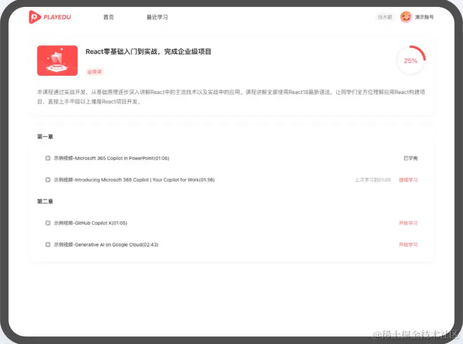Click video icon beside GitHub Copilot X lesson
This screenshot has height=344, width=463.
pyautogui.click(x=48, y=223)
